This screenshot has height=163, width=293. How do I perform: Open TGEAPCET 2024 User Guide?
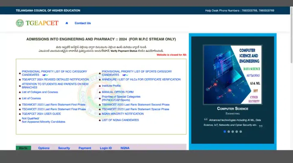pos(41,114)
